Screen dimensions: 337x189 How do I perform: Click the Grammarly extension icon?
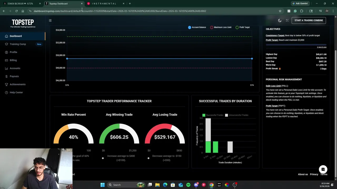point(295,11)
